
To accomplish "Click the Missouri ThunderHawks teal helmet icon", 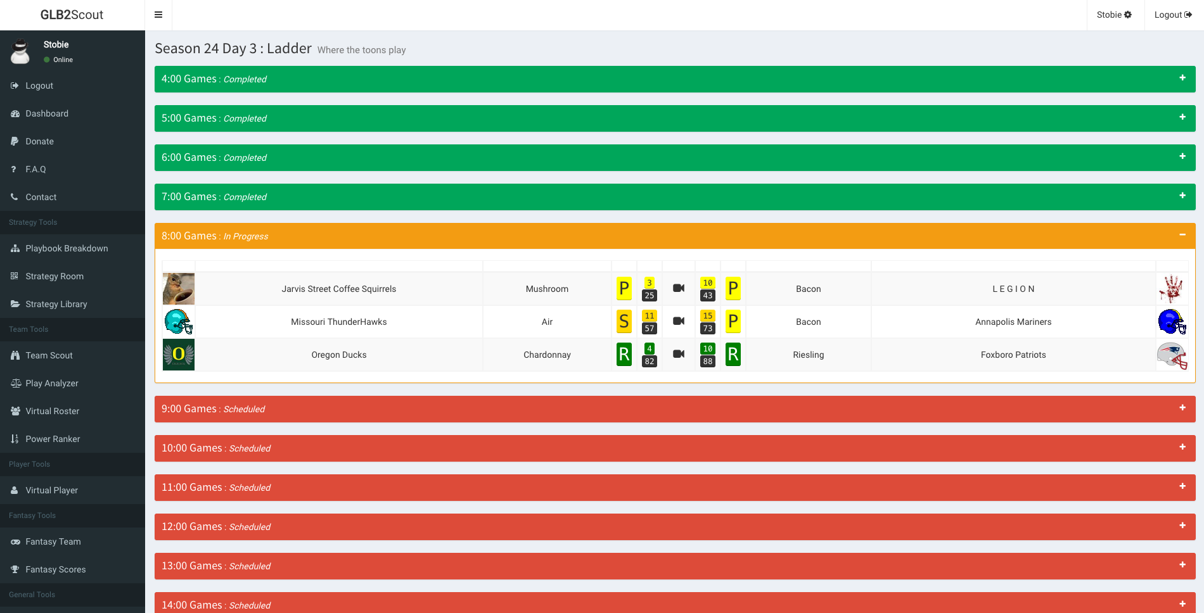I will tap(179, 322).
